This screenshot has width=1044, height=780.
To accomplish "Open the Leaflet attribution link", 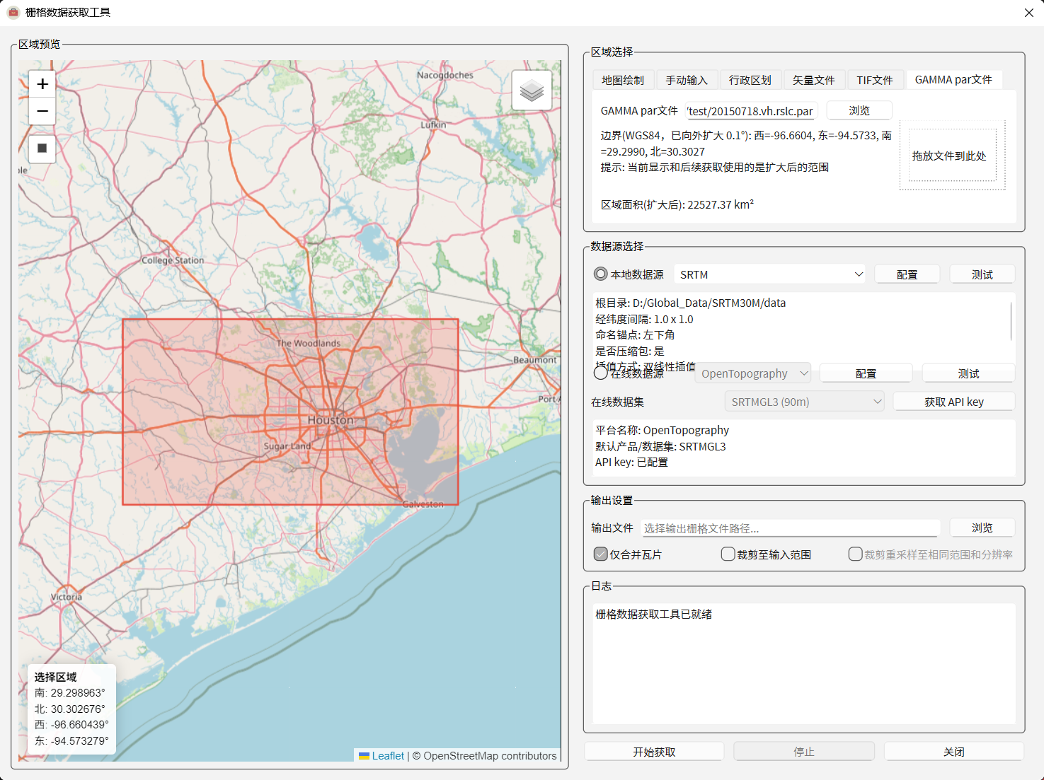I will [388, 756].
